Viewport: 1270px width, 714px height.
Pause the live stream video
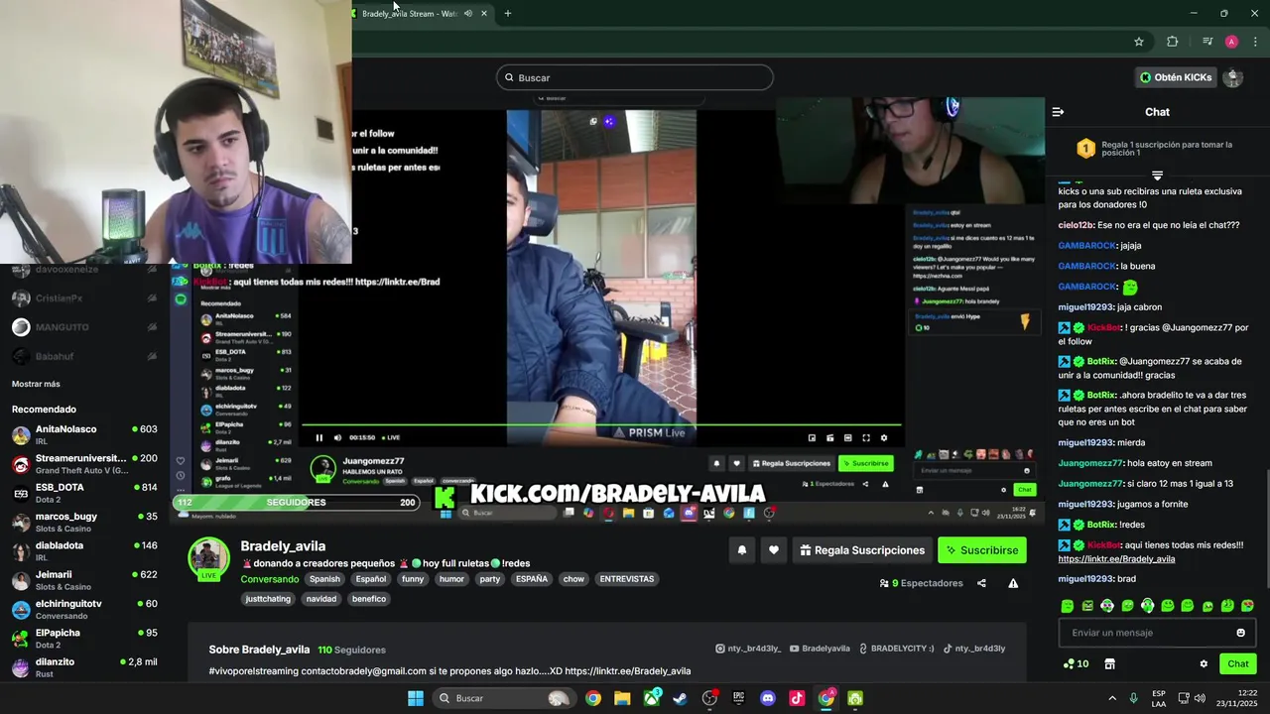coord(319,437)
